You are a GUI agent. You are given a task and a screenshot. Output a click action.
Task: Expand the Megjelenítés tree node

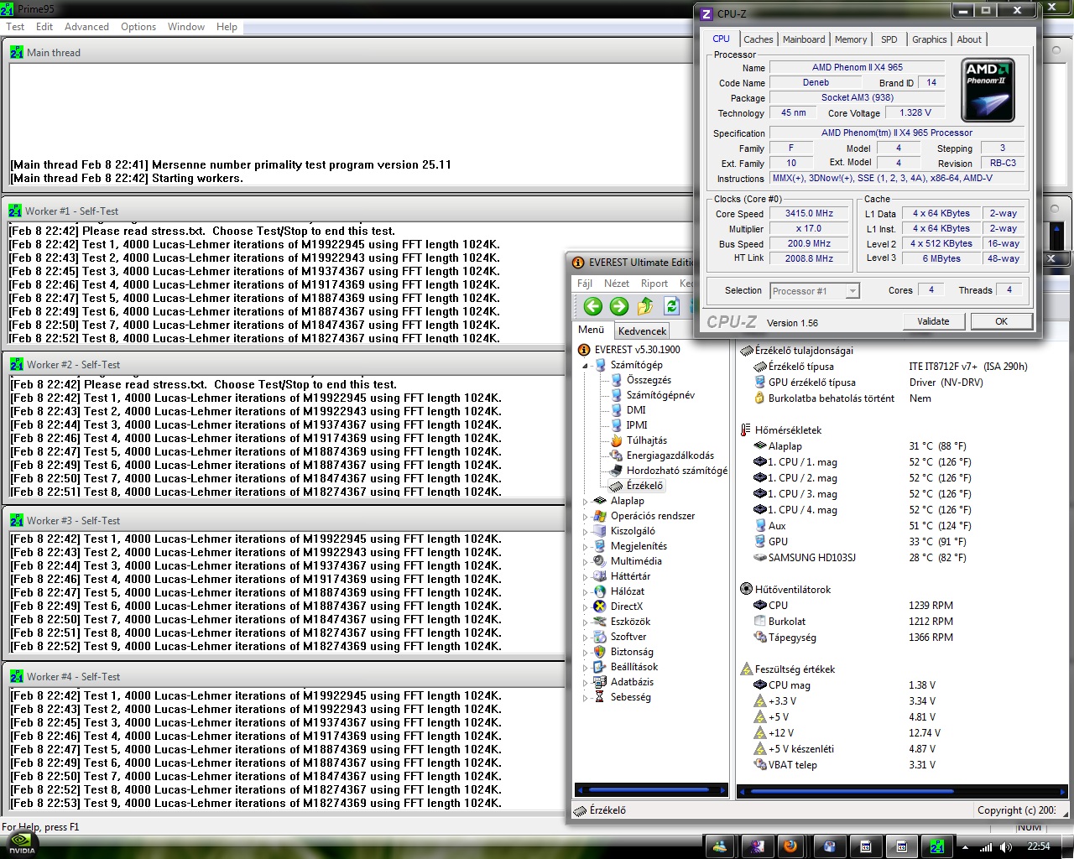click(586, 547)
